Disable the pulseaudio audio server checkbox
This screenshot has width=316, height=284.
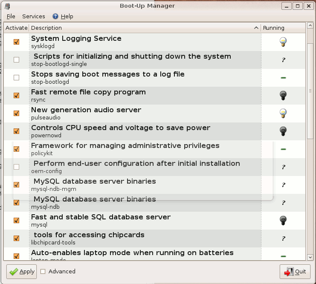[16, 114]
